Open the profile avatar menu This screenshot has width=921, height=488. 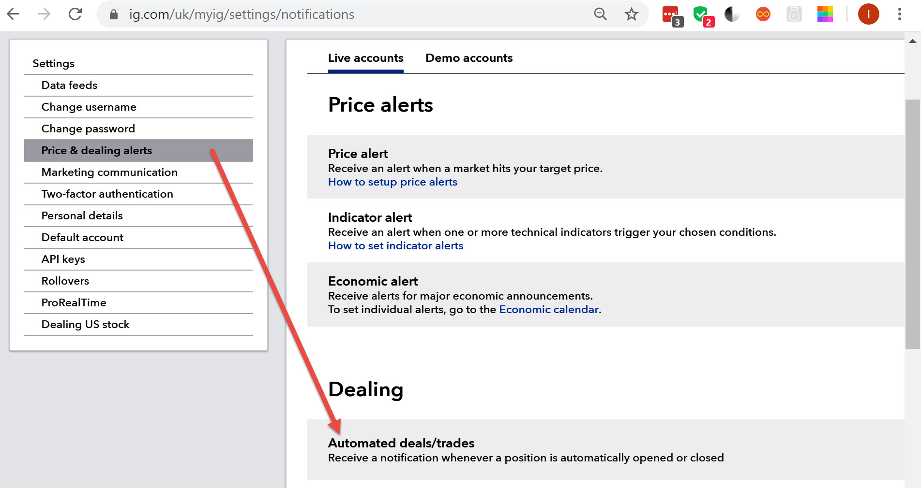[x=868, y=14]
